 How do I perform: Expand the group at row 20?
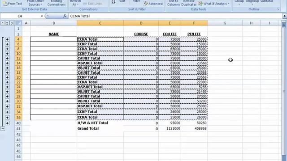(7, 77)
